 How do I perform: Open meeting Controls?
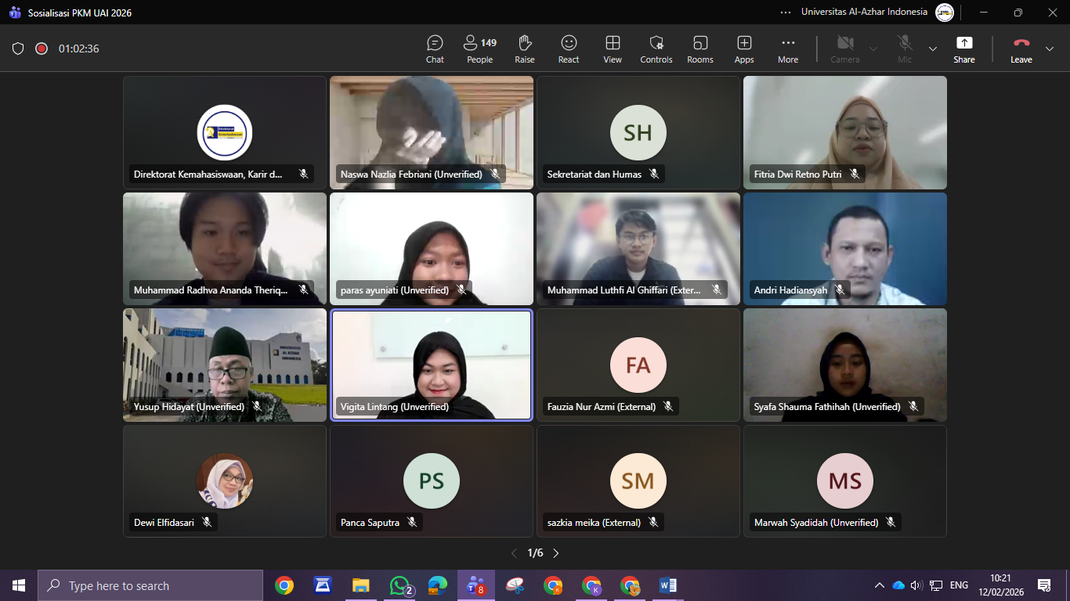(656, 49)
